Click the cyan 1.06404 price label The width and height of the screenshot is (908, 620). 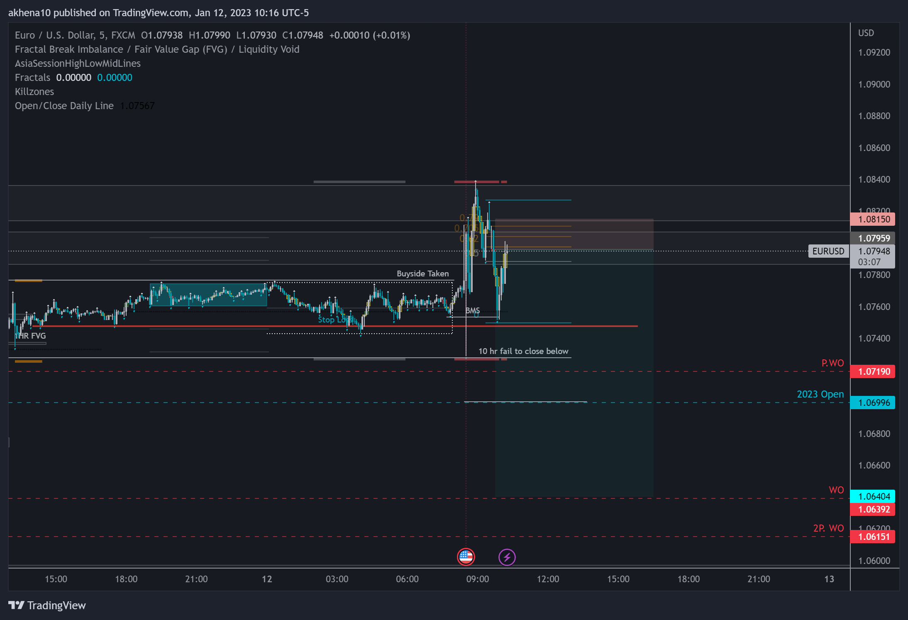[872, 496]
